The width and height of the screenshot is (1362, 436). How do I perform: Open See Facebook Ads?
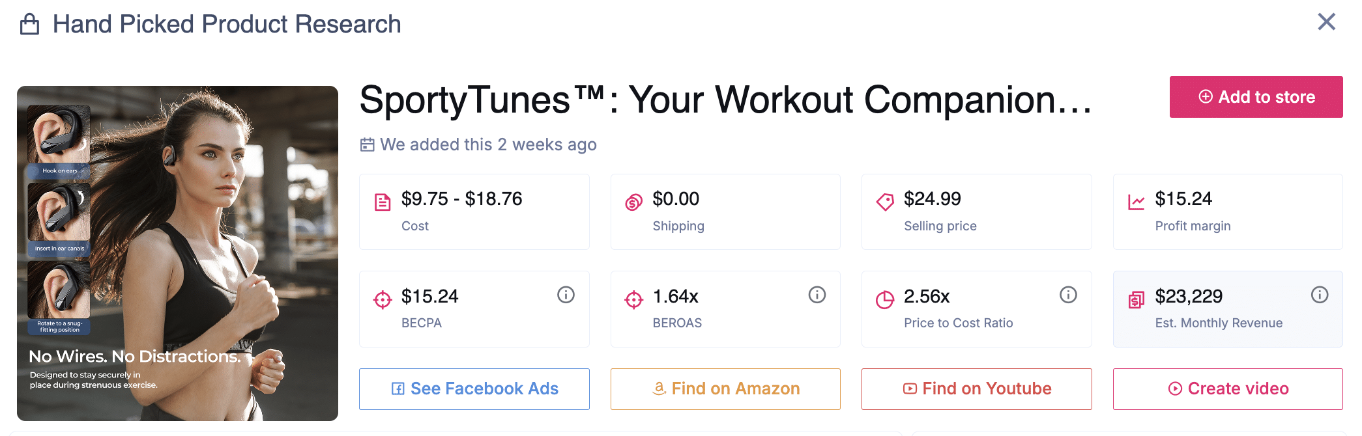pyautogui.click(x=474, y=389)
